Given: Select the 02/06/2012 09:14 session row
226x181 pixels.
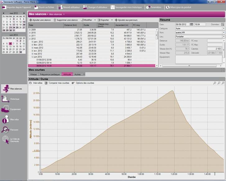Looking at the screenshot, I should point(92,63).
